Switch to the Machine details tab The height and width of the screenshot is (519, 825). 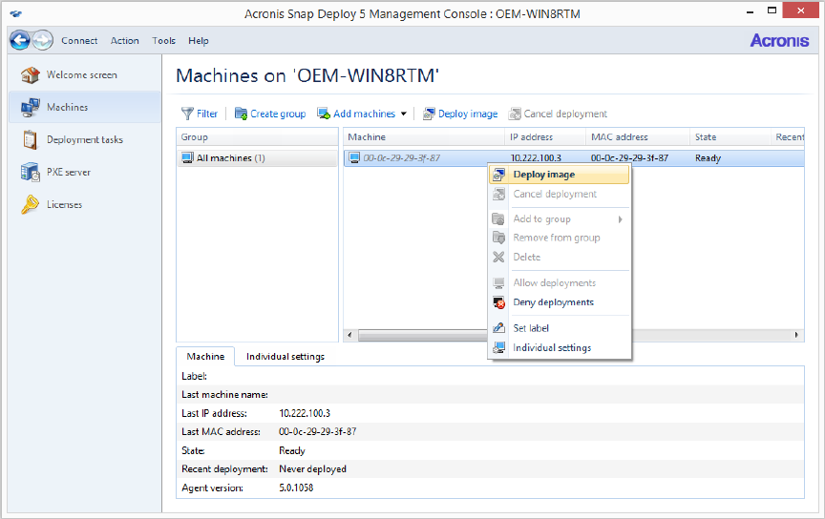pyautogui.click(x=205, y=357)
